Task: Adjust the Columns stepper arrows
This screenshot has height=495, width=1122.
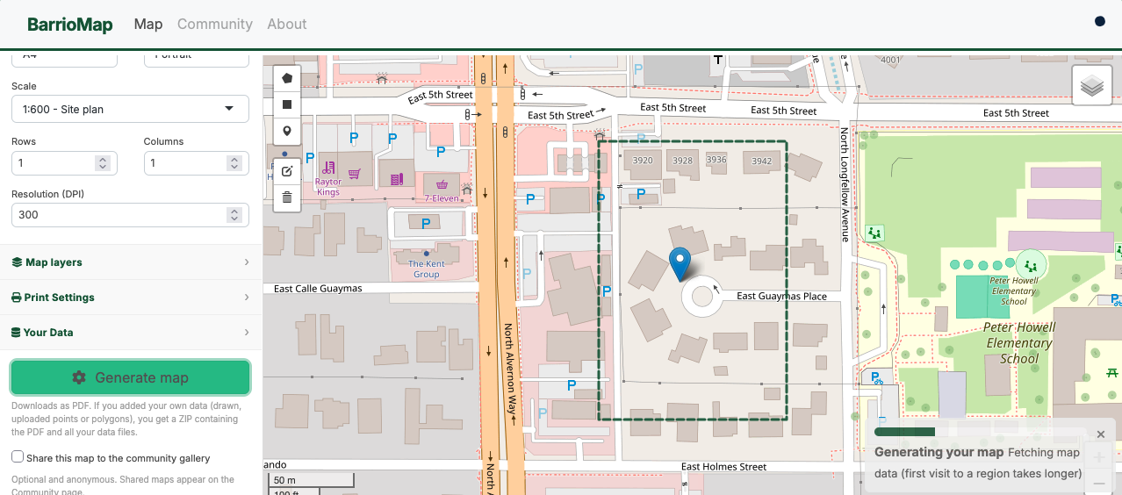Action: [x=234, y=163]
